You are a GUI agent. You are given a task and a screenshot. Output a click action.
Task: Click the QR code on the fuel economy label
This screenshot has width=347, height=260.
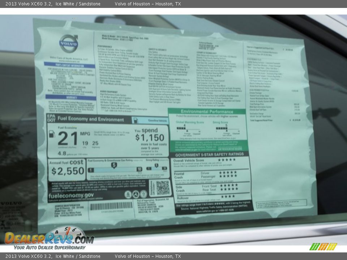[163, 188]
